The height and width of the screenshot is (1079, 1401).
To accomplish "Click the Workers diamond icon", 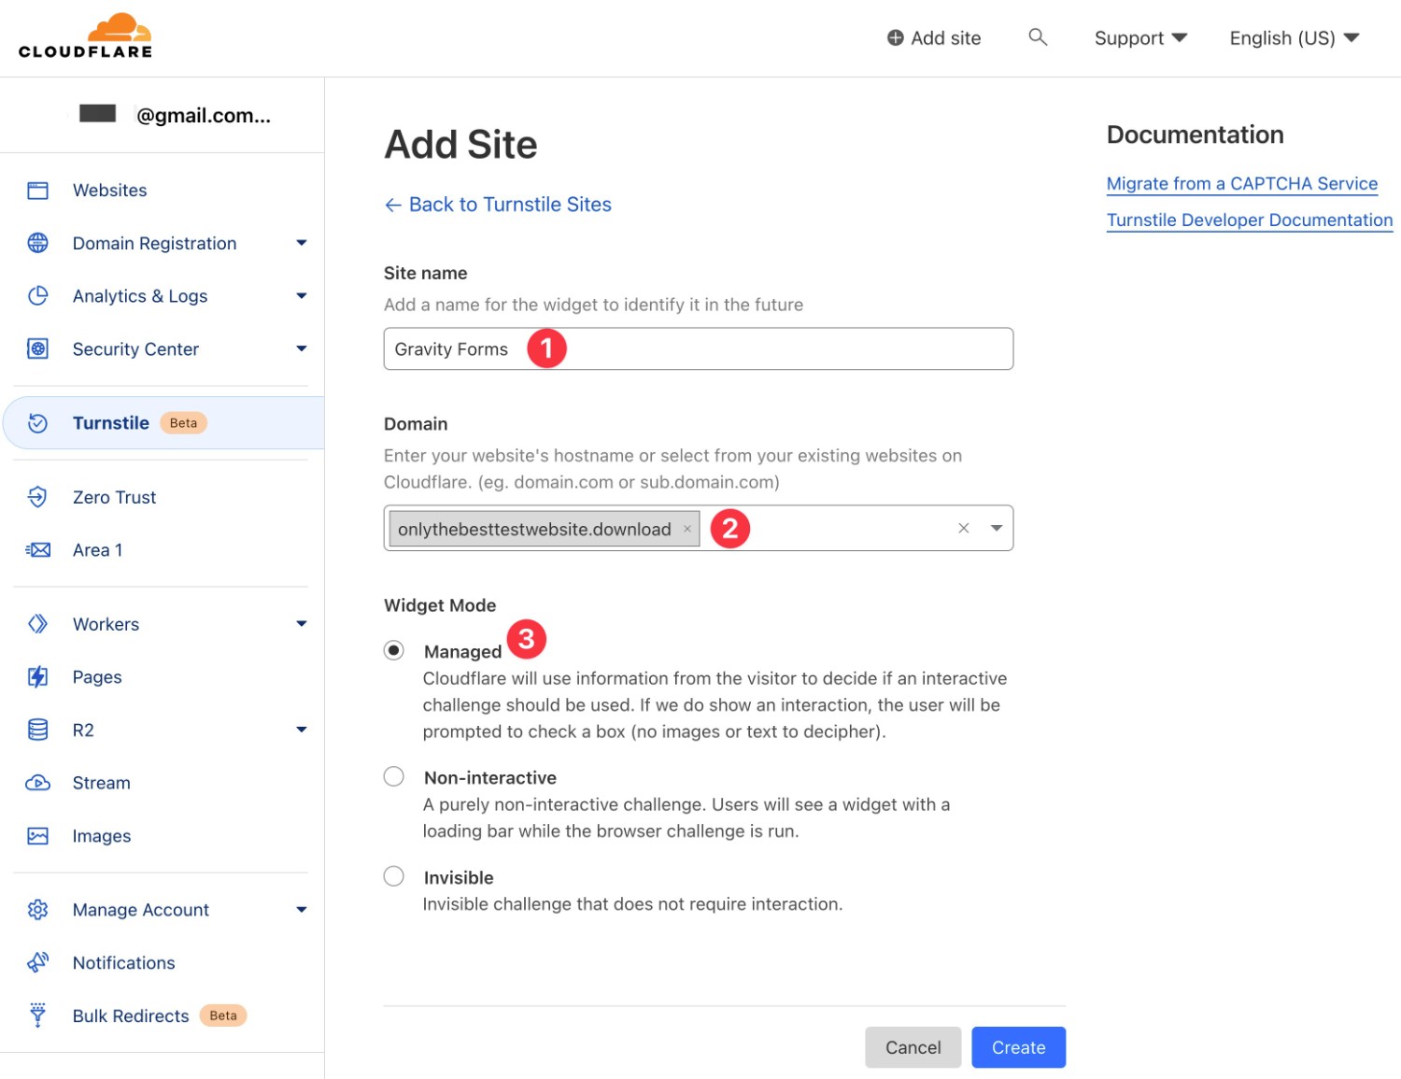I will 37,624.
